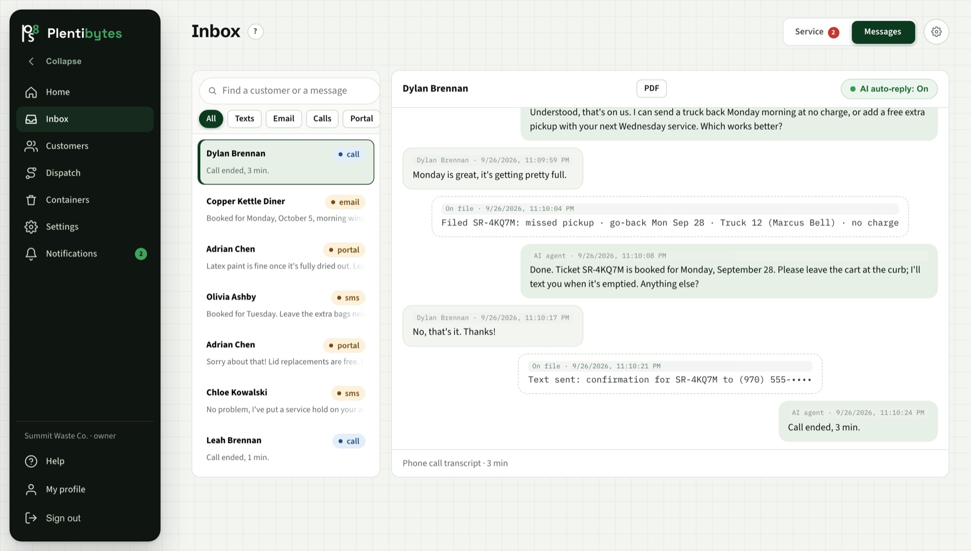Screen dimensions: 971x551
Task: Click the Notifications bell icon
Action: point(31,254)
